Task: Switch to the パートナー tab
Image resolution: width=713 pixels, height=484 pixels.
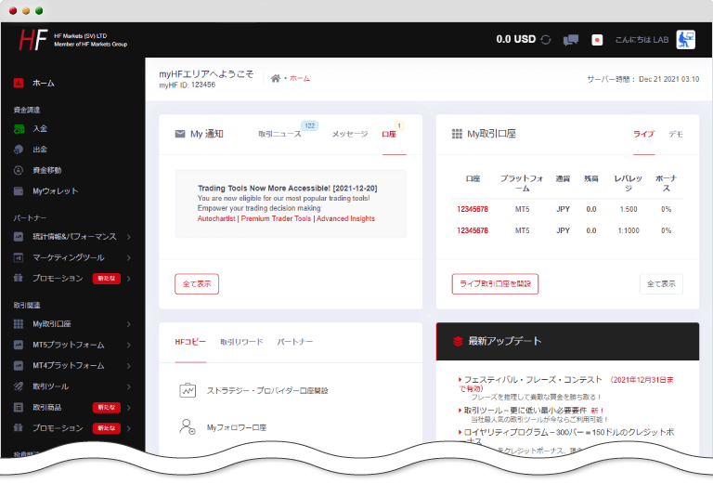Action: click(295, 342)
